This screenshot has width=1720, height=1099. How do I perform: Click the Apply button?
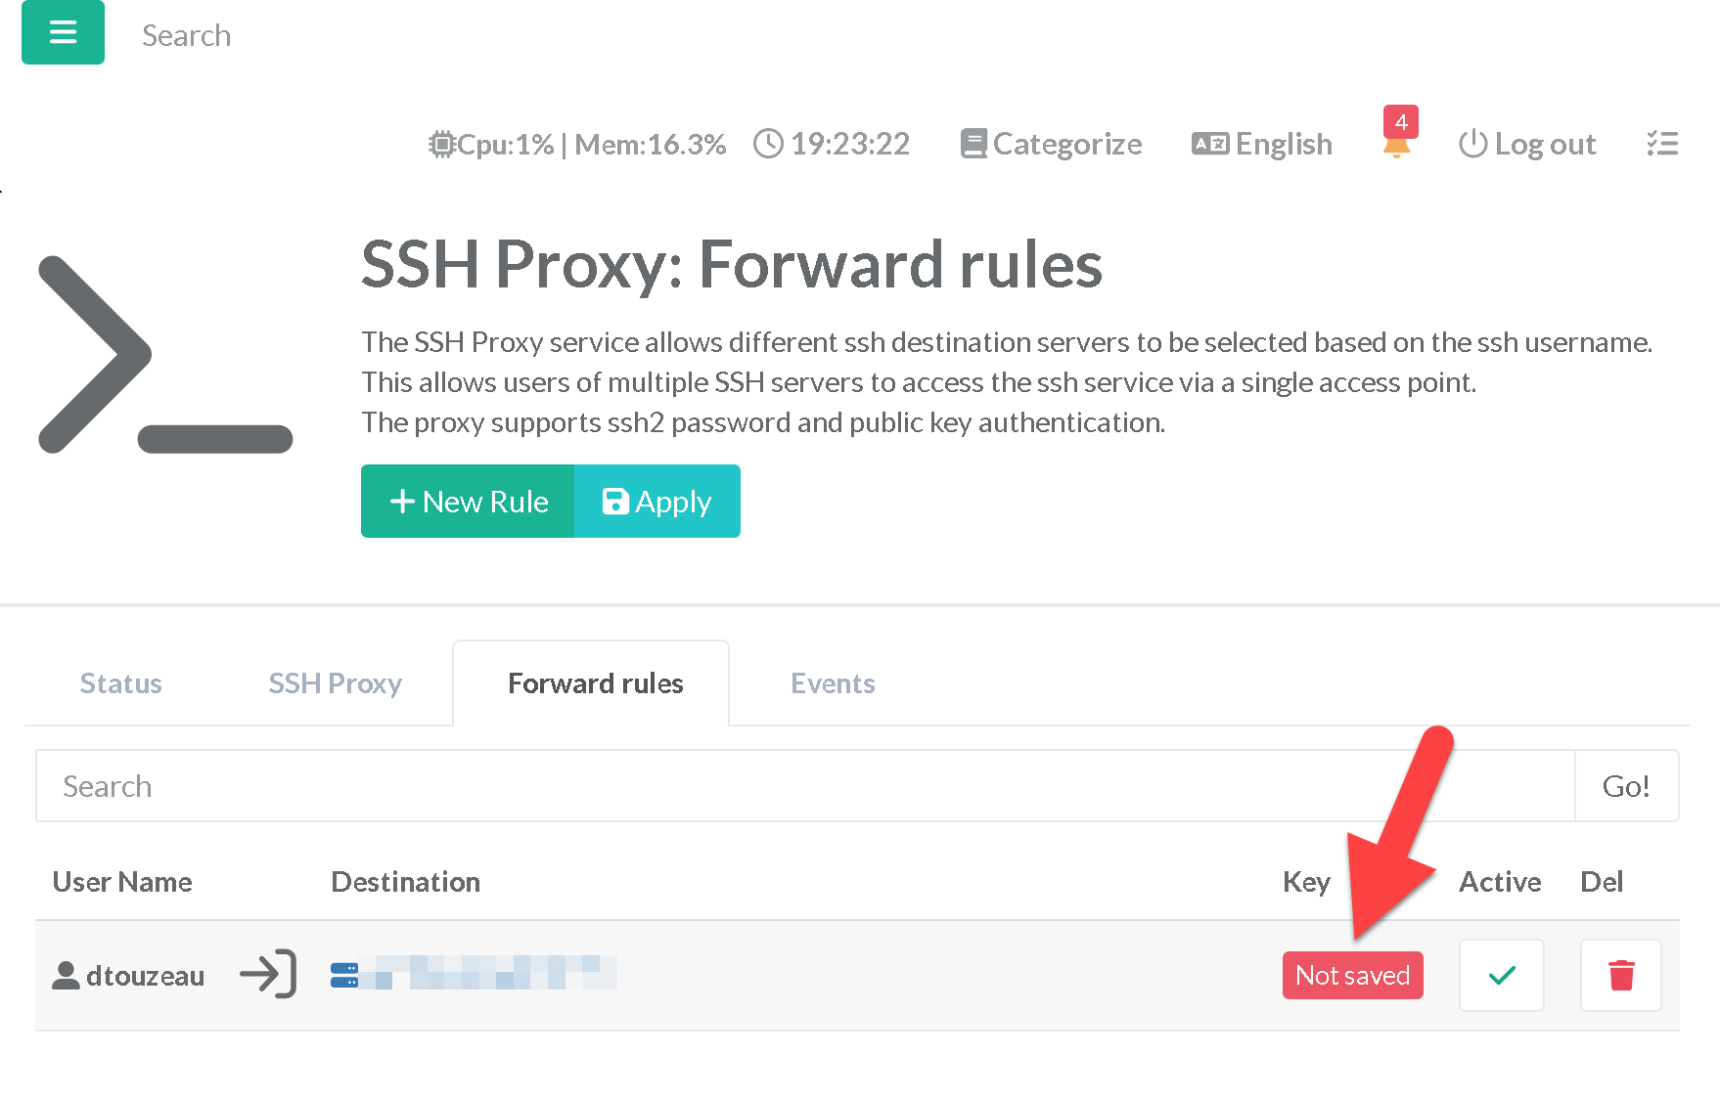657,502
